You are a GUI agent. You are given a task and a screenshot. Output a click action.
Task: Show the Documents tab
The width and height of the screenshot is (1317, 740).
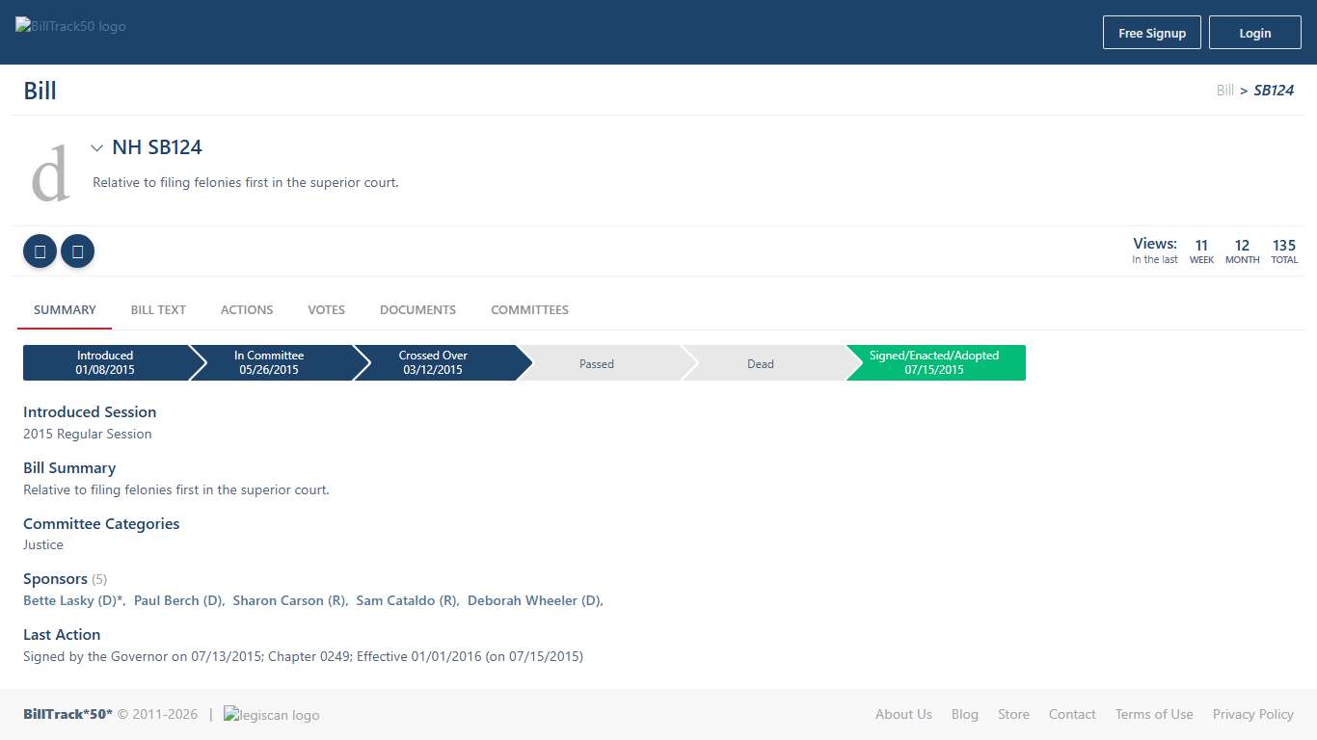coord(417,310)
